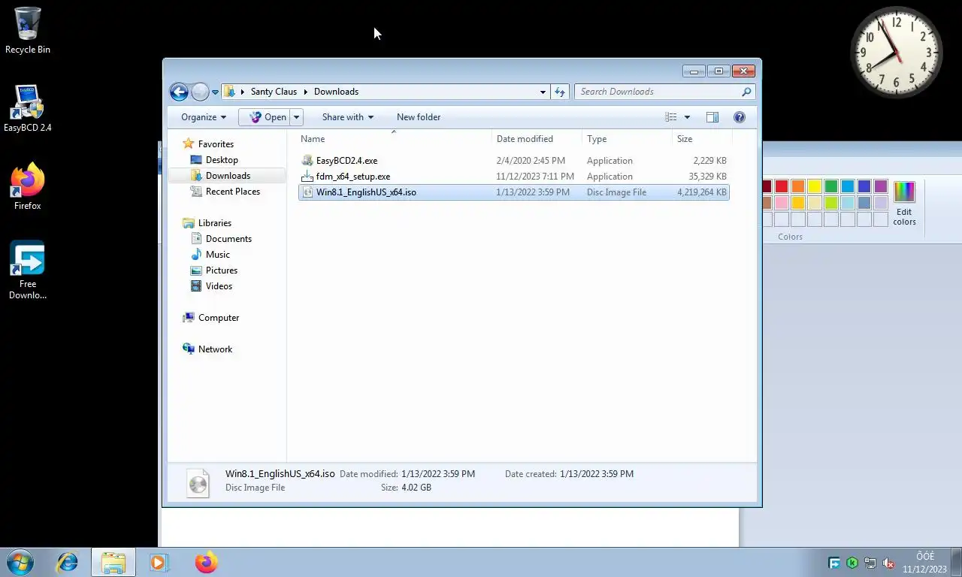Viewport: 962px width, 577px height.
Task: Change your view icon in toolbar
Action: tap(671, 117)
